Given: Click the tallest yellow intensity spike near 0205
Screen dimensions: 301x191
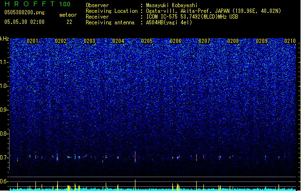Looking at the screenshot, I should [x=135, y=185].
